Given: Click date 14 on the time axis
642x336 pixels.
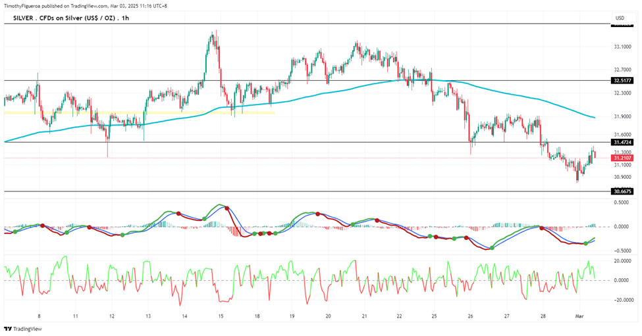Looking at the screenshot, I should click(184, 316).
